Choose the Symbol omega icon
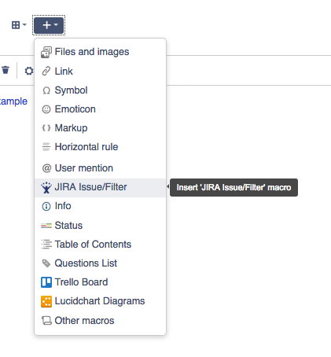 coord(46,90)
